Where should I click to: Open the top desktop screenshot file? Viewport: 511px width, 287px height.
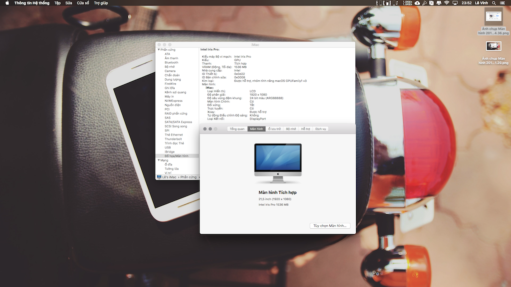coord(493,17)
